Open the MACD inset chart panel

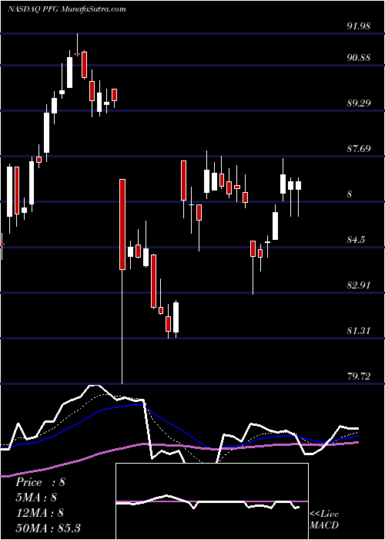pyautogui.click(x=212, y=501)
